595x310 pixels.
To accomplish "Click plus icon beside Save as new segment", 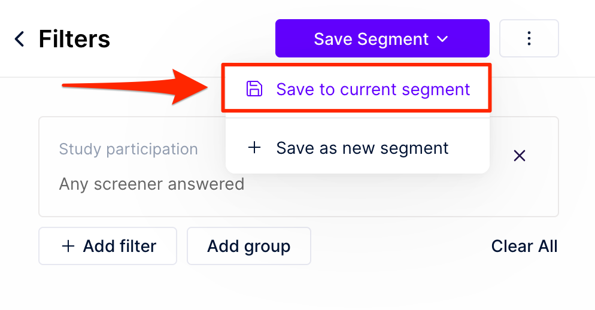I will click(x=254, y=147).
